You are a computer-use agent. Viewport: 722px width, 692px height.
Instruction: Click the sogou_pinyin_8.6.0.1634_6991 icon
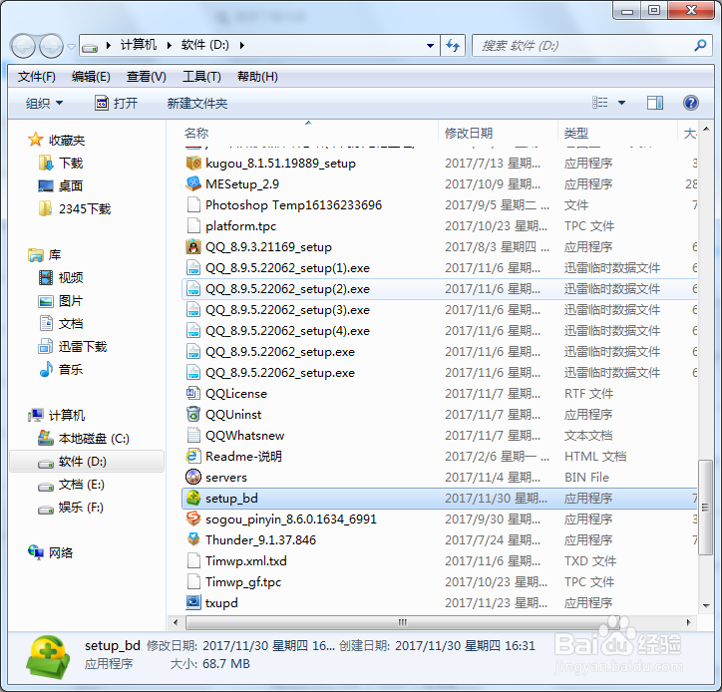[193, 519]
